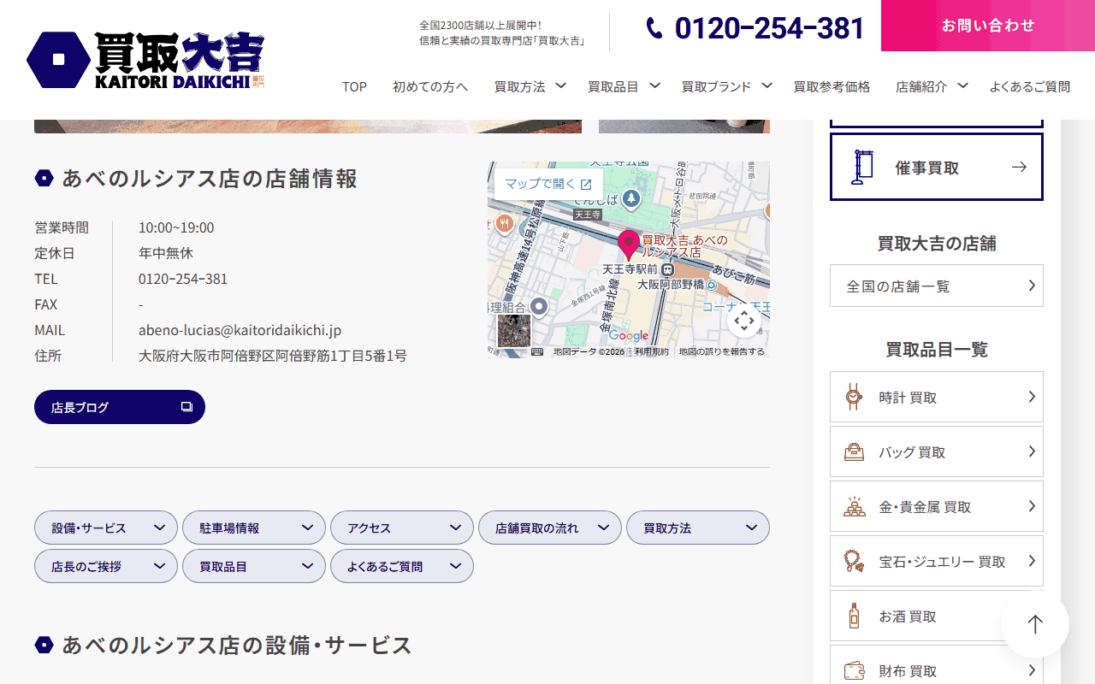Expand the 買取方法 header menu

point(530,86)
